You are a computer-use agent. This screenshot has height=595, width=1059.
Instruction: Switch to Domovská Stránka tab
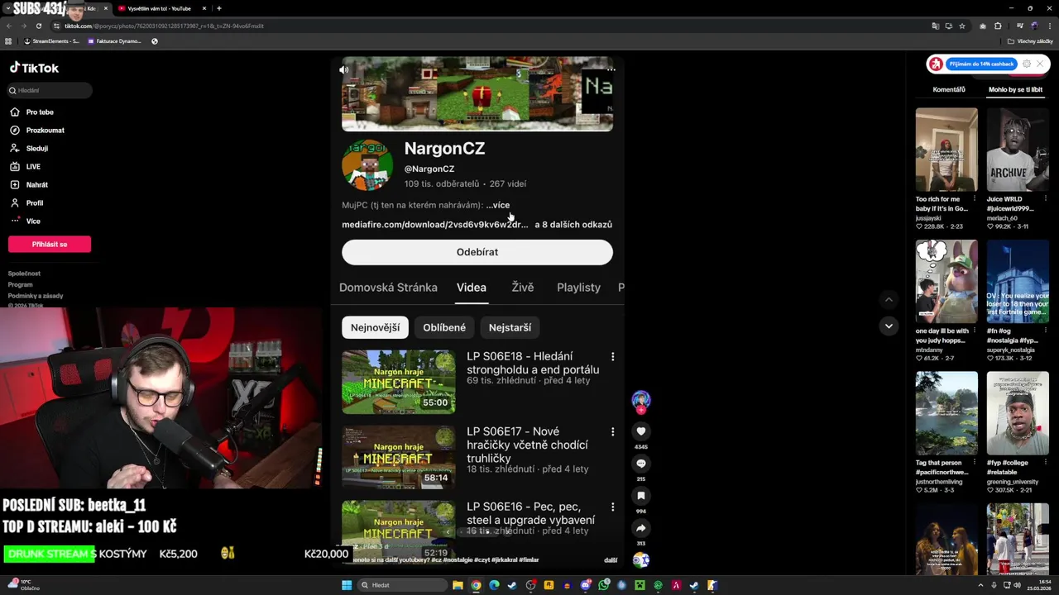click(x=388, y=288)
